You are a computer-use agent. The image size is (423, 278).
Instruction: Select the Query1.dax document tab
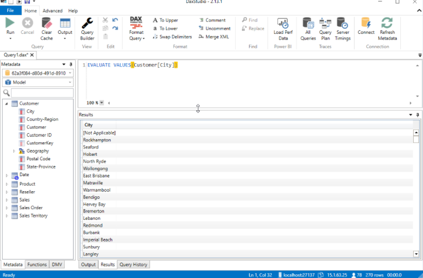point(16,55)
